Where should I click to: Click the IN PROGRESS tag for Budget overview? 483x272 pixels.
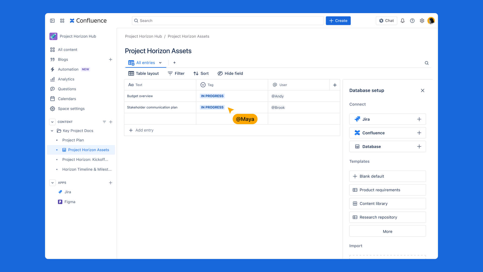pyautogui.click(x=212, y=96)
